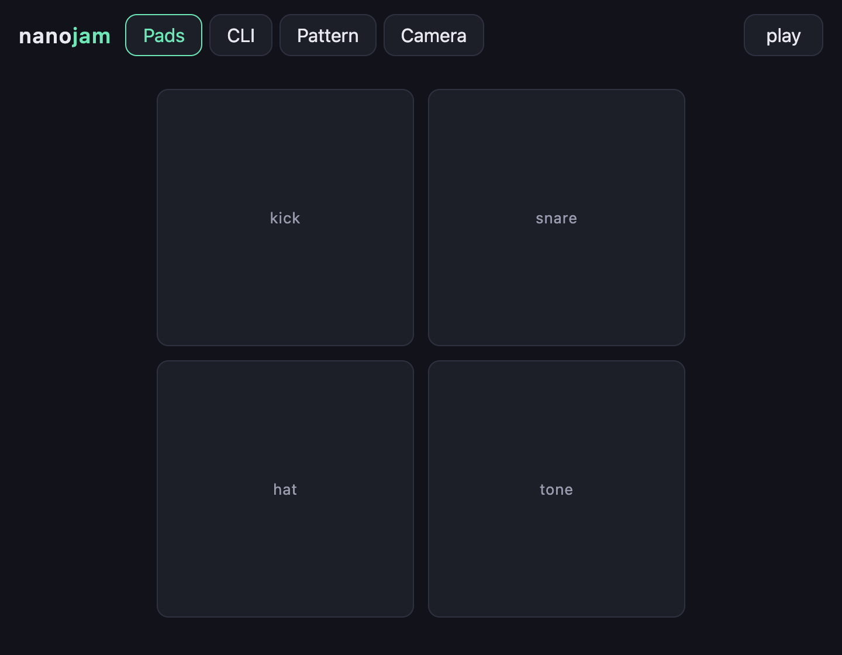Select the Camera tab
This screenshot has width=842, height=655.
click(434, 35)
